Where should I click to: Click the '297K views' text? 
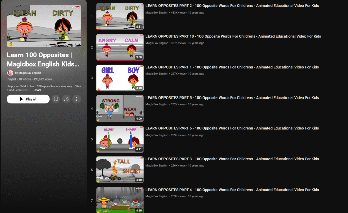pyautogui.click(x=178, y=74)
